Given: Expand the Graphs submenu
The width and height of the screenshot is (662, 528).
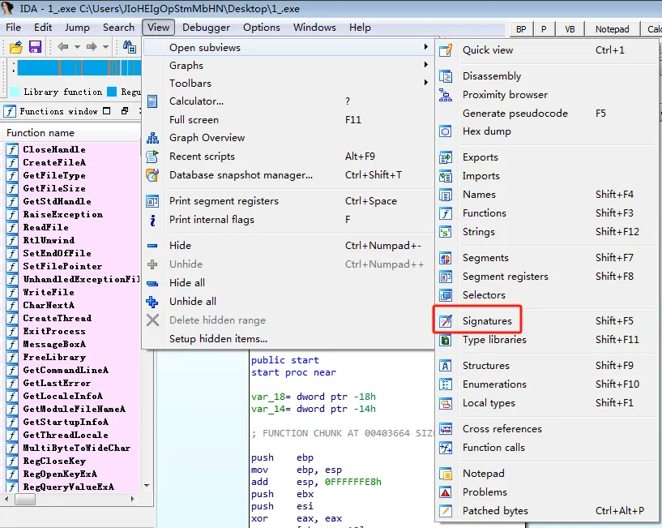Looking at the screenshot, I should click(186, 66).
